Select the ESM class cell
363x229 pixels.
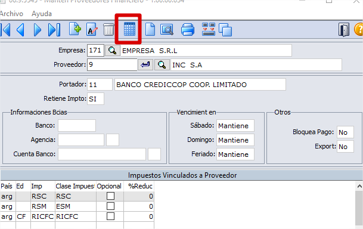point(76,206)
